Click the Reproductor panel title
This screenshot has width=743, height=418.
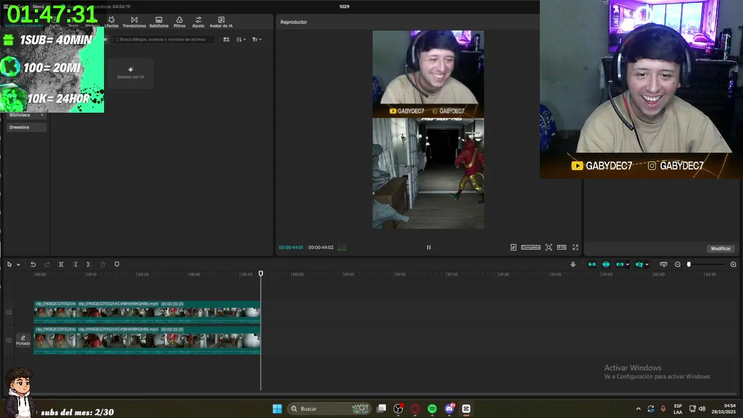pyautogui.click(x=294, y=22)
